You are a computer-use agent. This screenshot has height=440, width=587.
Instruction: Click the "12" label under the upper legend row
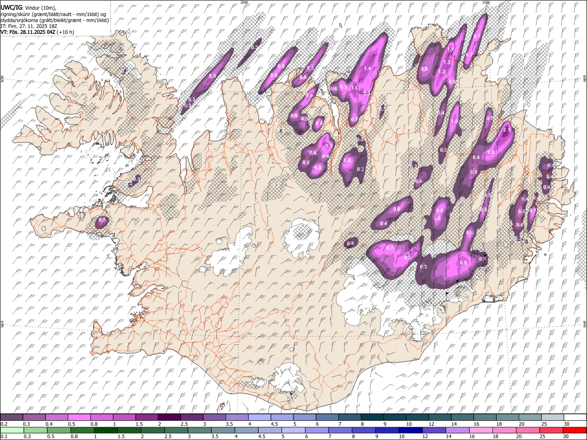tap(431, 424)
